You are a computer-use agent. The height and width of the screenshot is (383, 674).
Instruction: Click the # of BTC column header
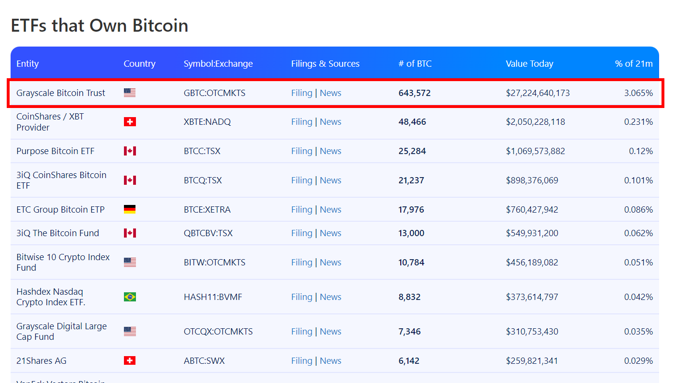[x=415, y=64]
